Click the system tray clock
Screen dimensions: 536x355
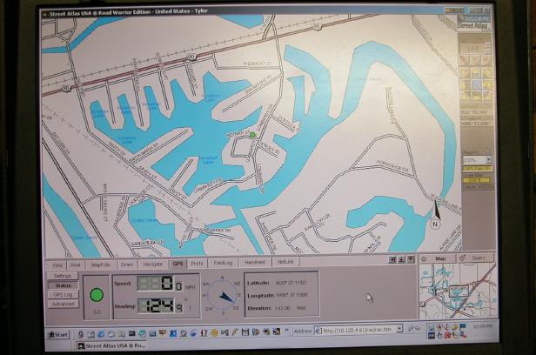click(482, 326)
